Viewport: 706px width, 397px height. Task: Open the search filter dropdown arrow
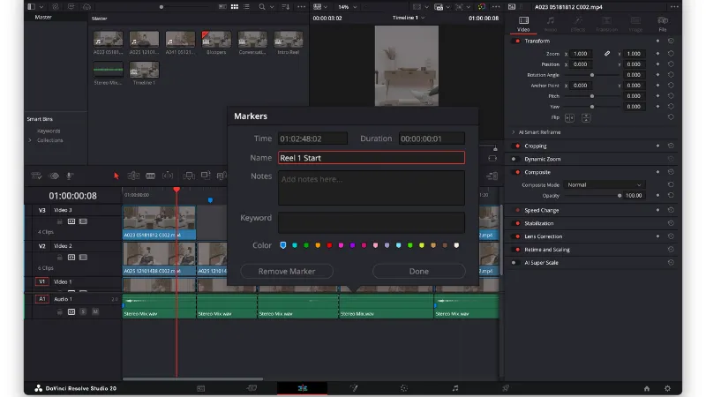(x=272, y=7)
